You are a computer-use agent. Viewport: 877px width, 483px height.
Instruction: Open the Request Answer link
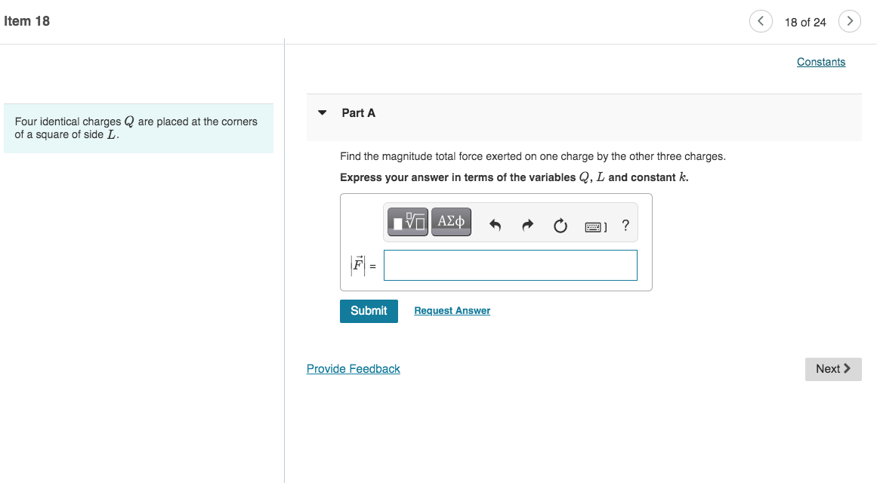point(452,310)
